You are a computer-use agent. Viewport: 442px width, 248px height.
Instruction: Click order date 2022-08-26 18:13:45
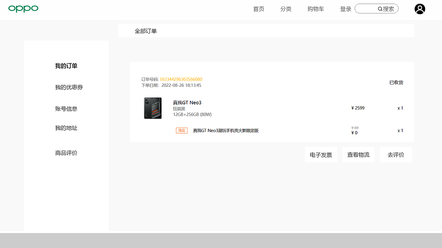click(181, 85)
